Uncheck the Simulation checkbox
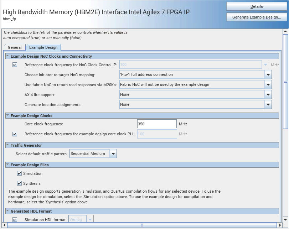This screenshot has width=289, height=229. pos(20,173)
